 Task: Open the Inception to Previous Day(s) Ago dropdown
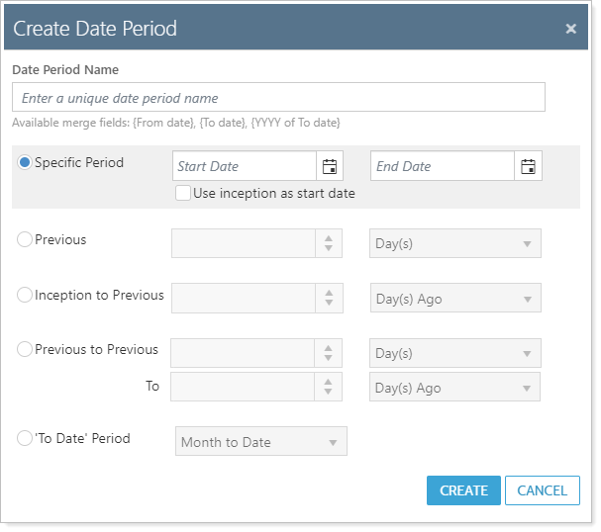[x=455, y=299]
